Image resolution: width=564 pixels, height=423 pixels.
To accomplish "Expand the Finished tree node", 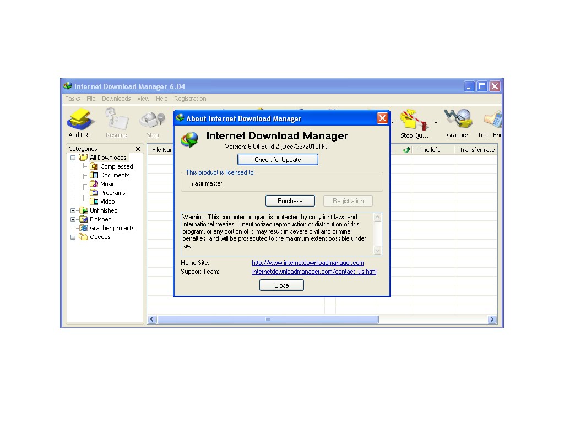I will click(73, 219).
